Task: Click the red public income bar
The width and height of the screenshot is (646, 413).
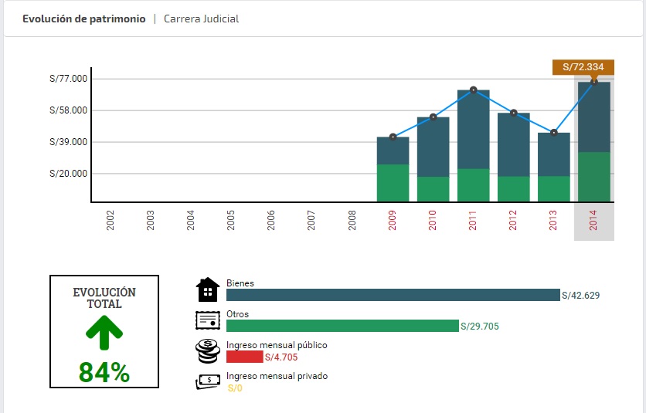Action: point(244,357)
